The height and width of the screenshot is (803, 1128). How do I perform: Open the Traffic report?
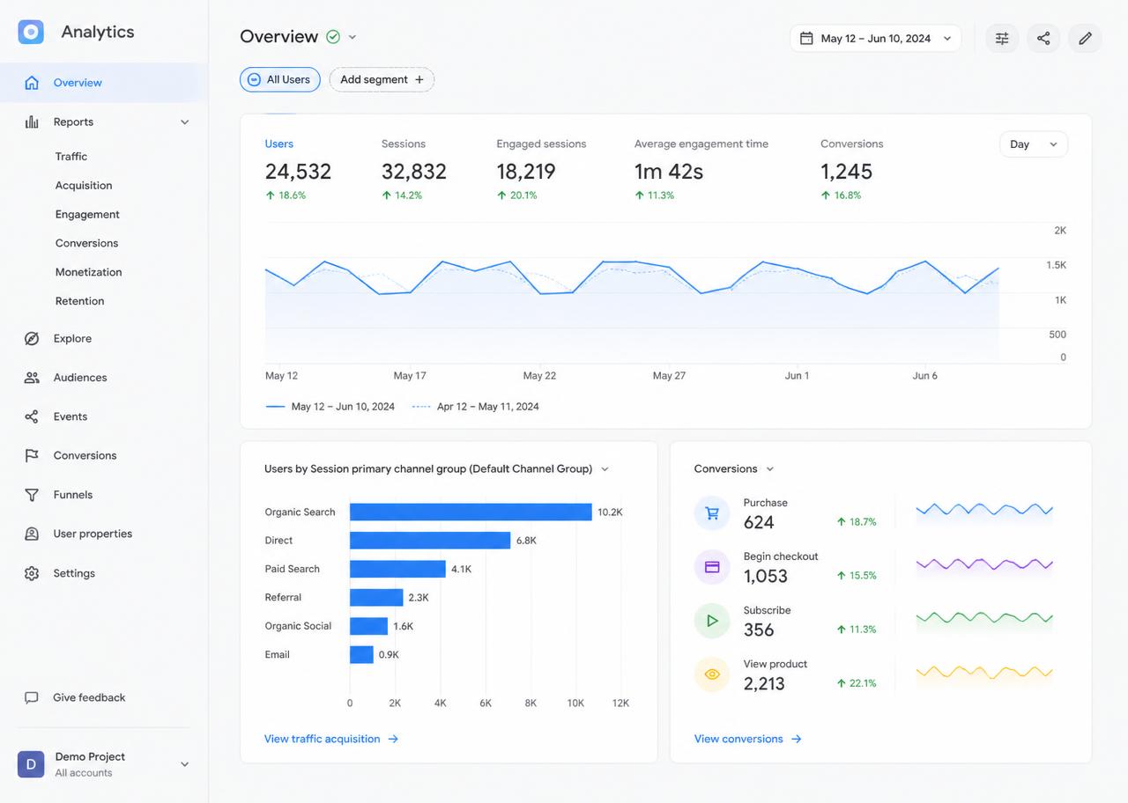click(x=71, y=157)
